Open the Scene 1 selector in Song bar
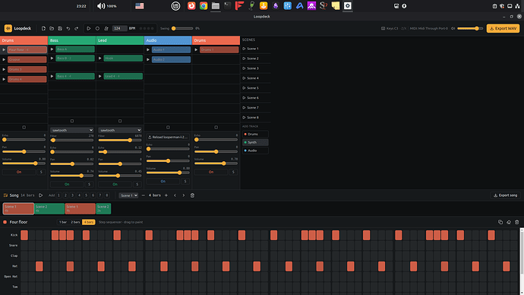 pyautogui.click(x=128, y=195)
